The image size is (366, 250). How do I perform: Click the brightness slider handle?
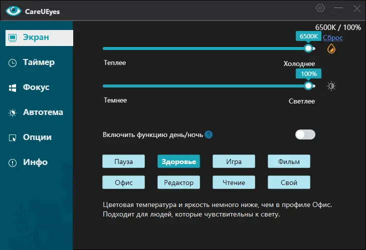(308, 86)
